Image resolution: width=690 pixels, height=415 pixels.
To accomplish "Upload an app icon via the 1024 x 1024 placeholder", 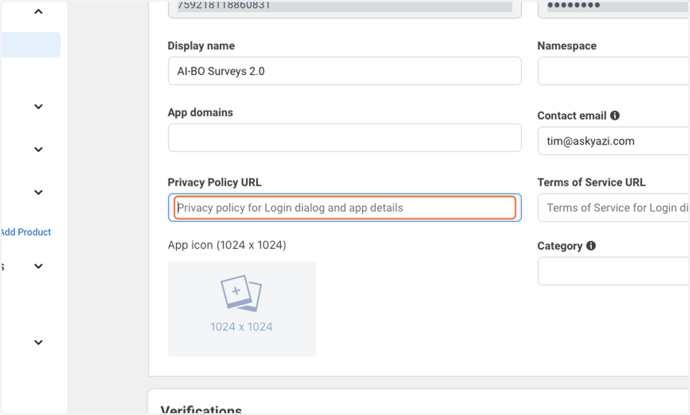I will point(241,309).
